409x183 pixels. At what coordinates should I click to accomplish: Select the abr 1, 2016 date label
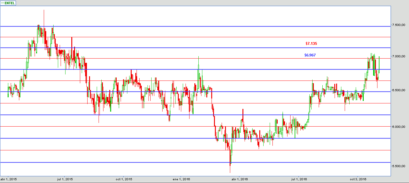(240, 179)
